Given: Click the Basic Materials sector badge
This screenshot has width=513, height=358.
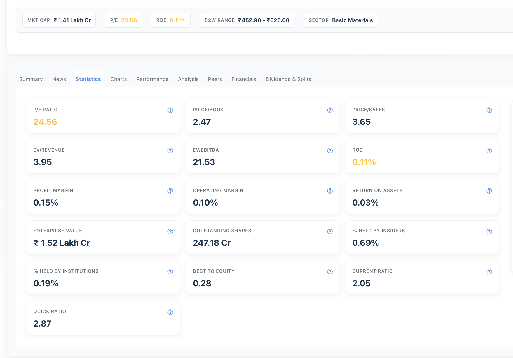Looking at the screenshot, I should pos(341,20).
